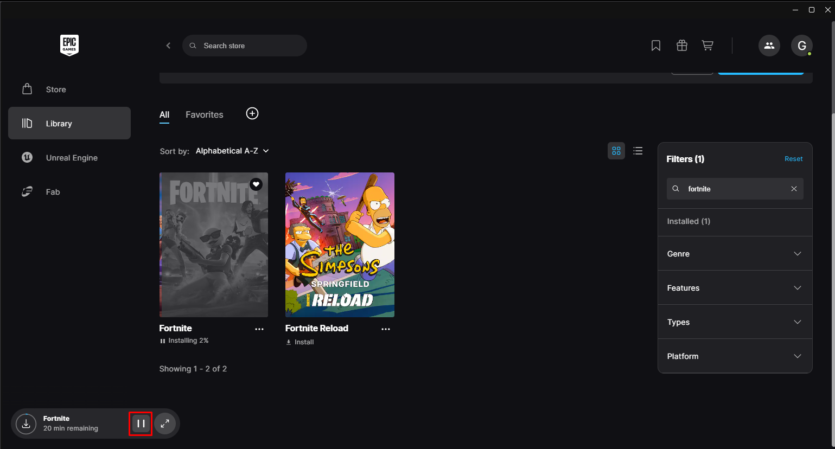Minimize the Epic Games Launcher window
This screenshot has width=835, height=449.
[x=795, y=10]
